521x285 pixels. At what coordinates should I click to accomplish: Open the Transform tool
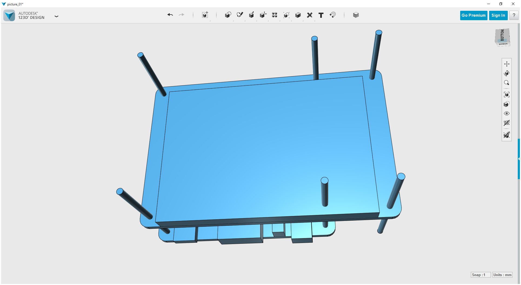coord(205,15)
